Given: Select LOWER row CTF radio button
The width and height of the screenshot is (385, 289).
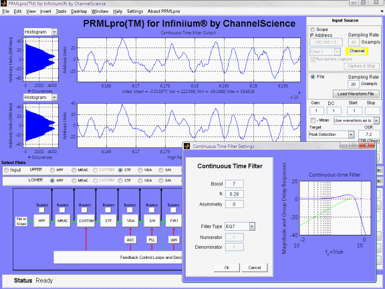Looking at the screenshot, I should tap(120, 181).
